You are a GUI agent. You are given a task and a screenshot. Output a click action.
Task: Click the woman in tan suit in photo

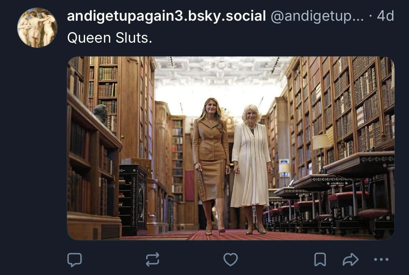coord(211,166)
